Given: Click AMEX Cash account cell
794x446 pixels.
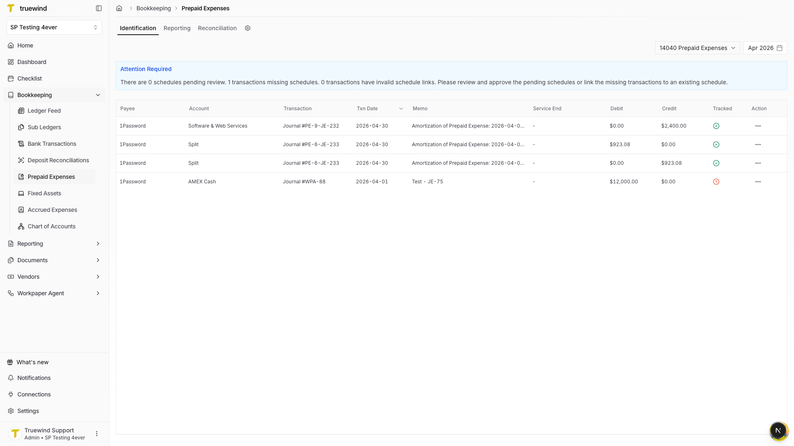Looking at the screenshot, I should pyautogui.click(x=202, y=182).
